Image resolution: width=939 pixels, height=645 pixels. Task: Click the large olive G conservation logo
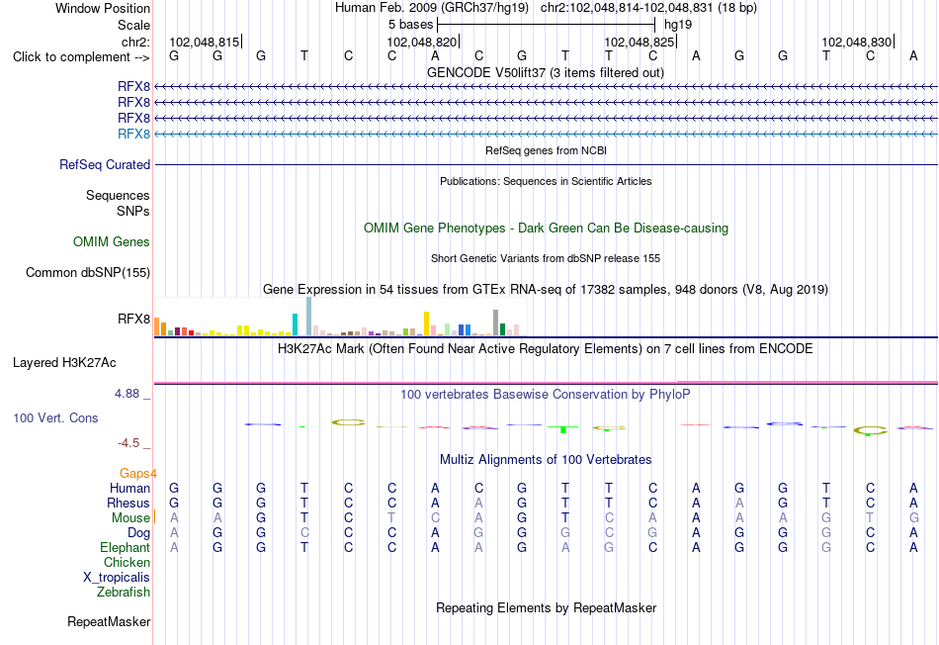click(349, 422)
